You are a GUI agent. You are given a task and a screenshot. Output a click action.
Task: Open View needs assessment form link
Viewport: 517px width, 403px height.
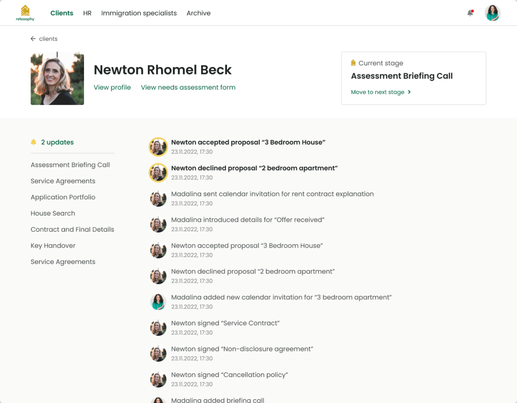188,87
